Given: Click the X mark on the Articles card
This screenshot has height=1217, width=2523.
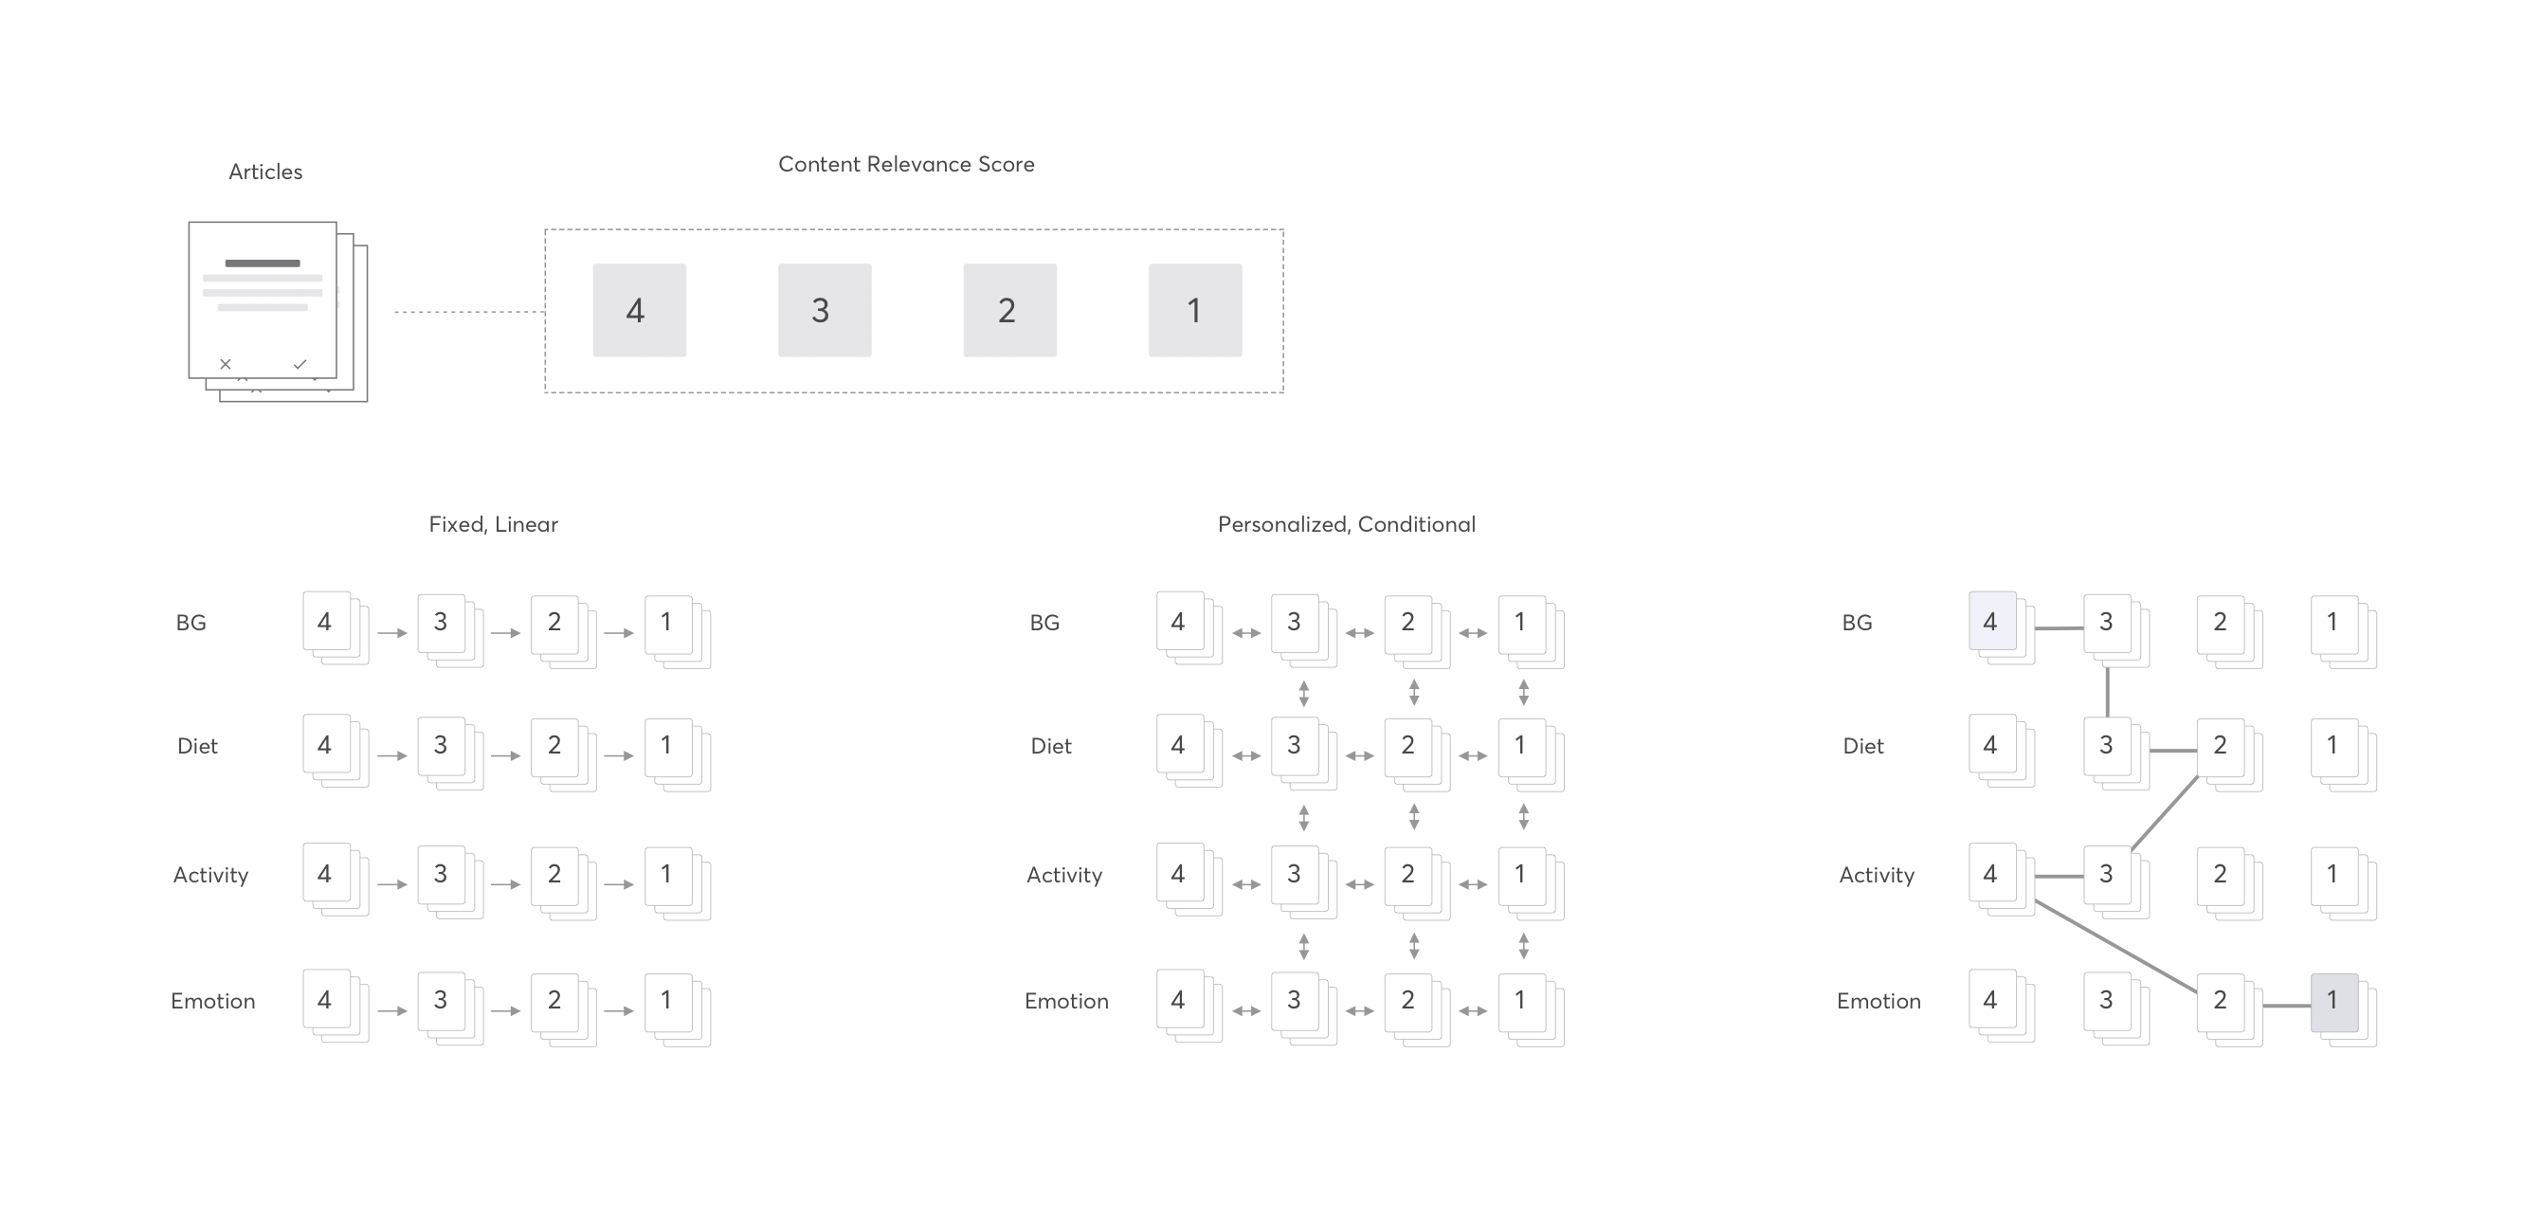Looking at the screenshot, I should tap(226, 364).
